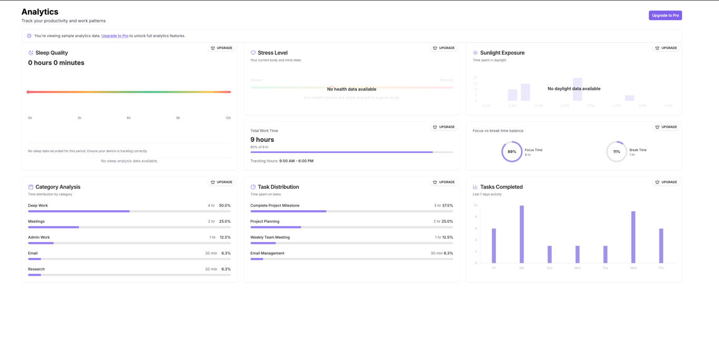Click the moon icon on Sleep Quality card

pyautogui.click(x=31, y=53)
